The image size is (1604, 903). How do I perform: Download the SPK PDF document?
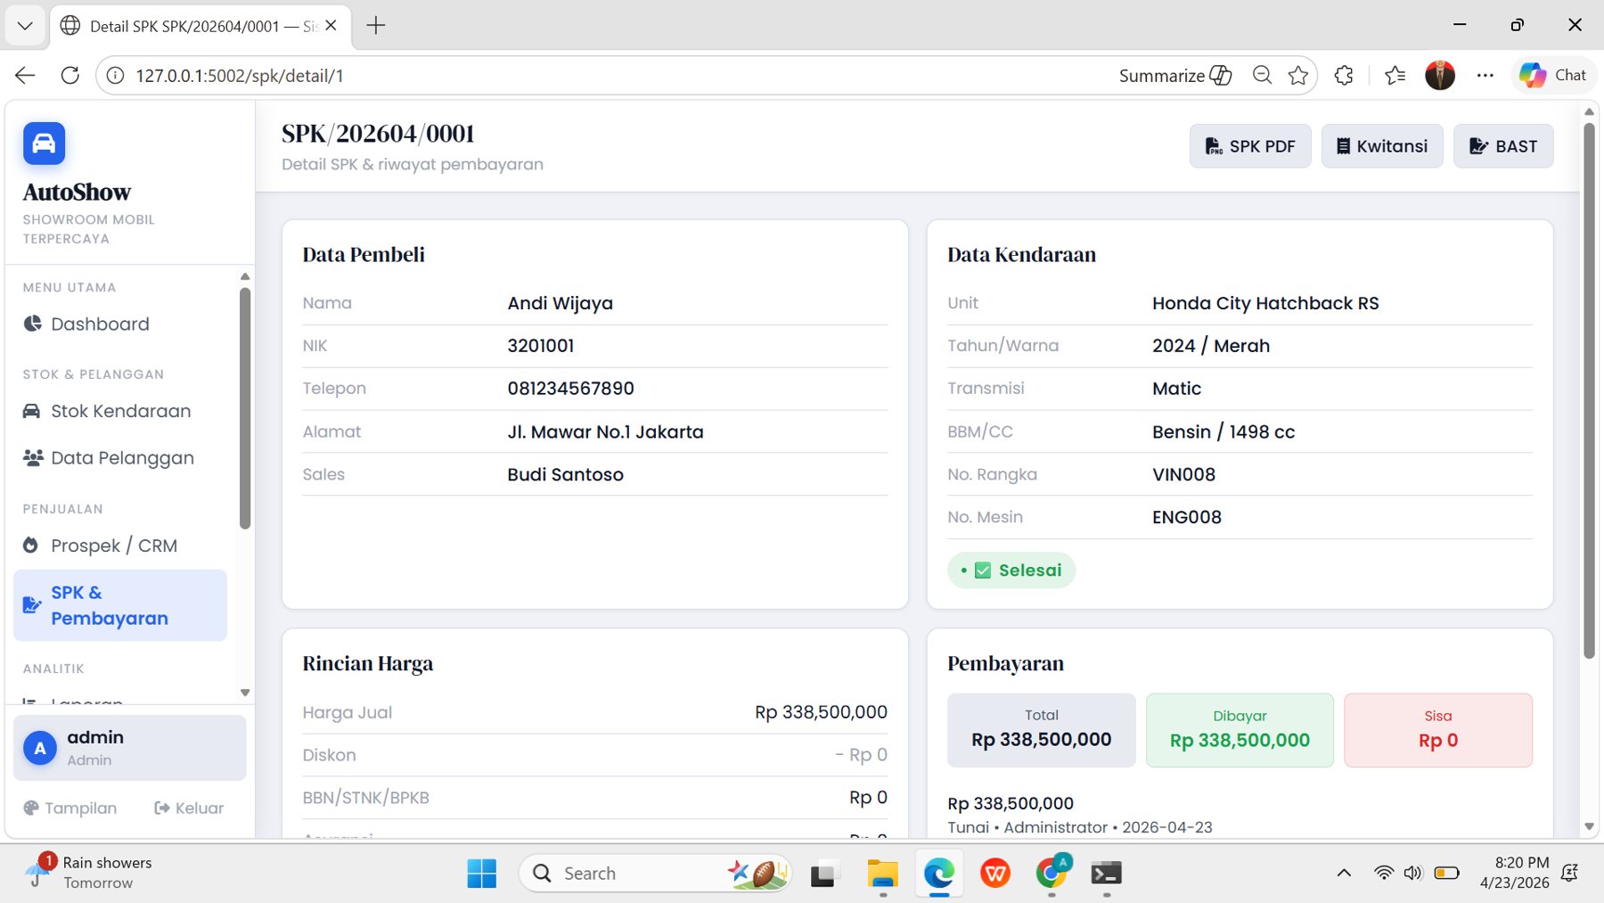click(1249, 146)
